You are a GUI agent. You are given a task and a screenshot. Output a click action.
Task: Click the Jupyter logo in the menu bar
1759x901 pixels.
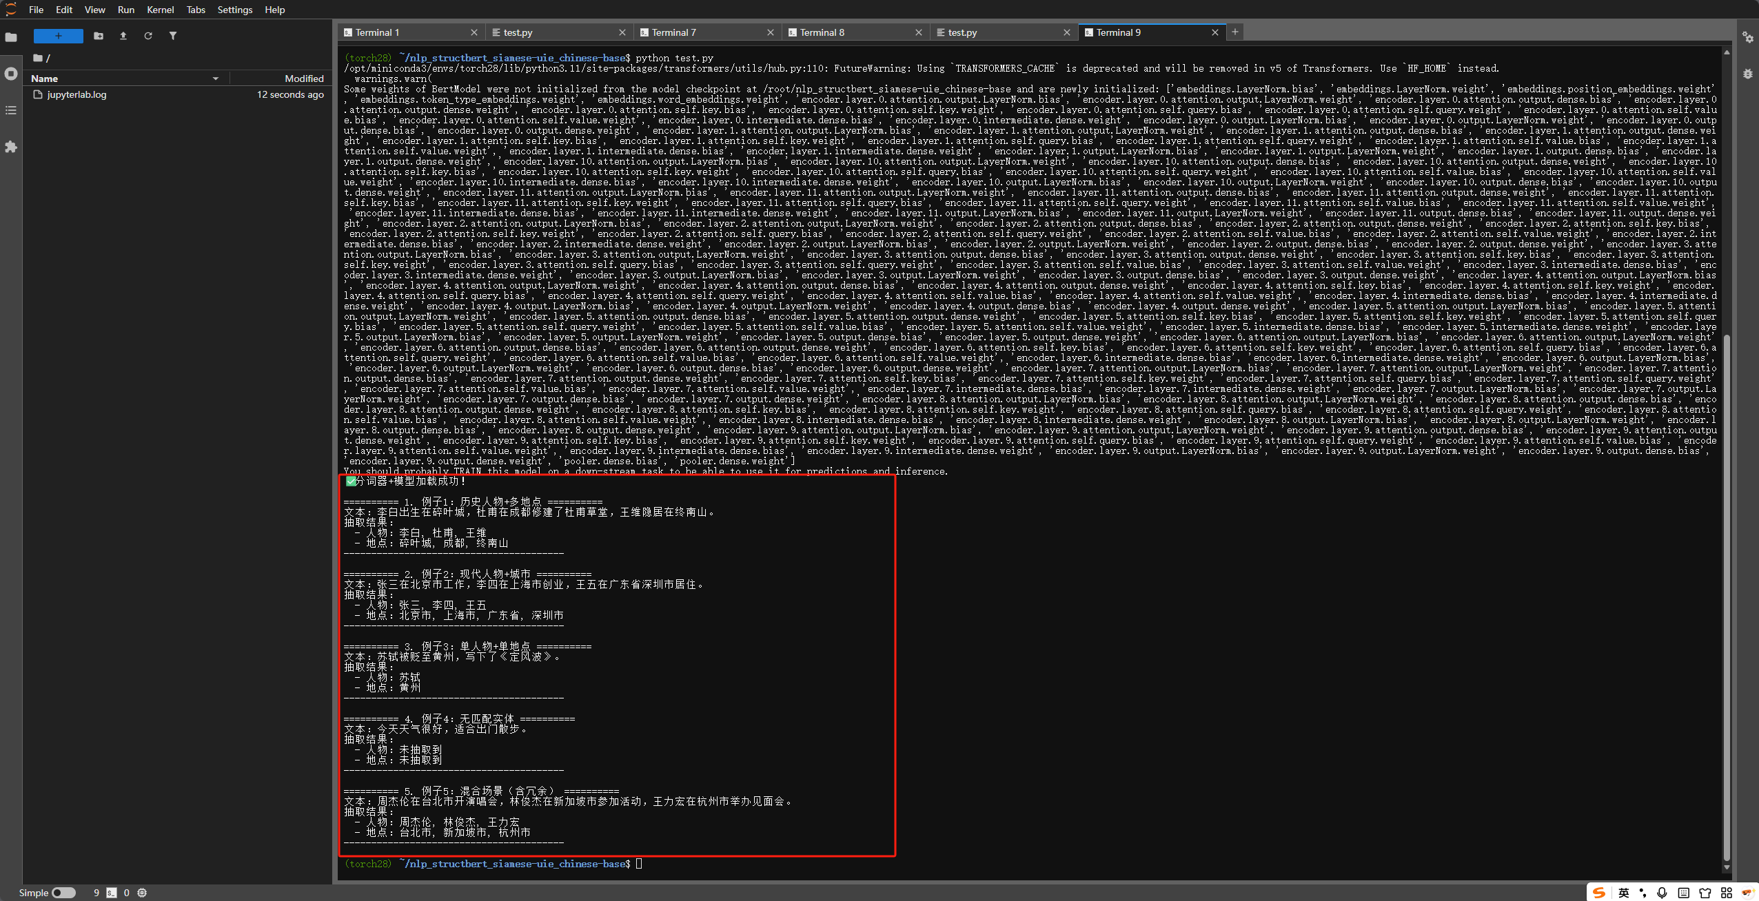10,9
